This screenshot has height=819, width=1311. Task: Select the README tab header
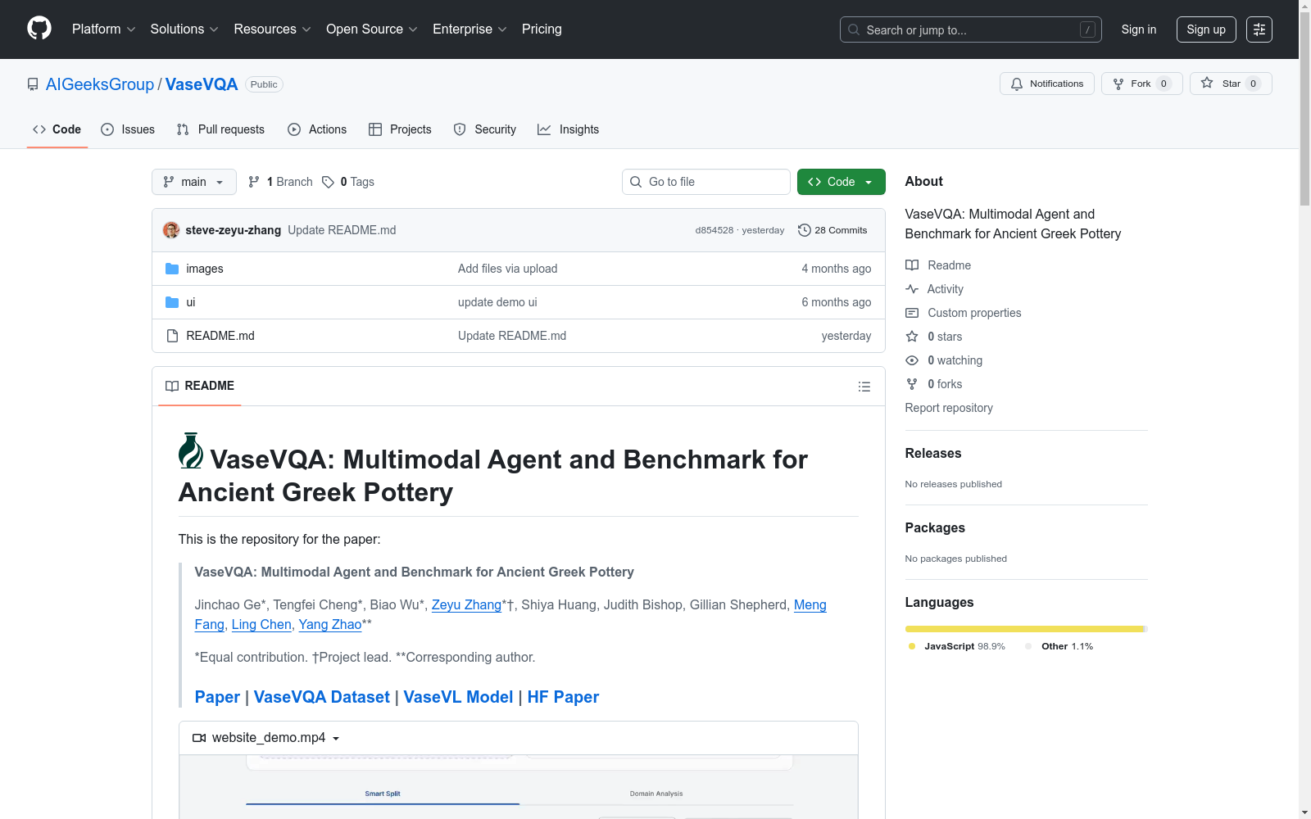pos(200,386)
